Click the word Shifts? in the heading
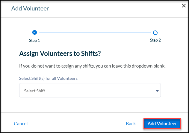Image resolution: width=189 pixels, height=133 pixels. coord(91,53)
